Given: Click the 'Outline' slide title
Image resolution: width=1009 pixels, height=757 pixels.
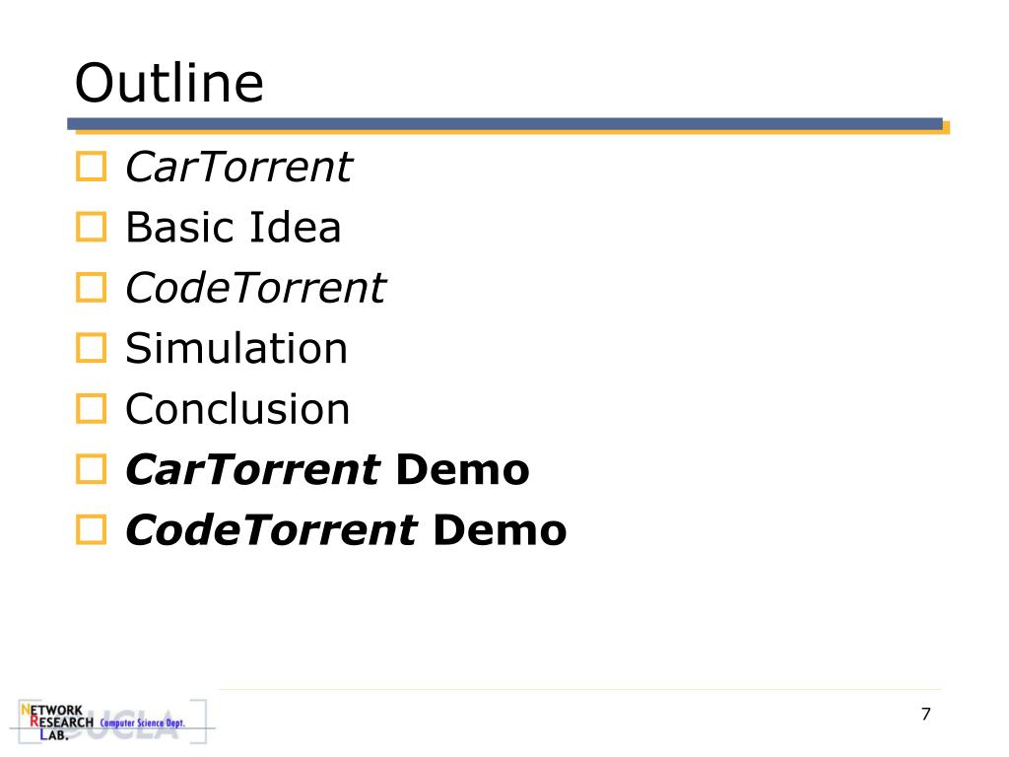Looking at the screenshot, I should [169, 83].
